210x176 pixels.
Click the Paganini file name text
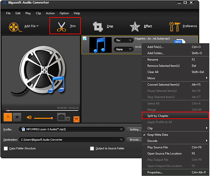click(152, 39)
